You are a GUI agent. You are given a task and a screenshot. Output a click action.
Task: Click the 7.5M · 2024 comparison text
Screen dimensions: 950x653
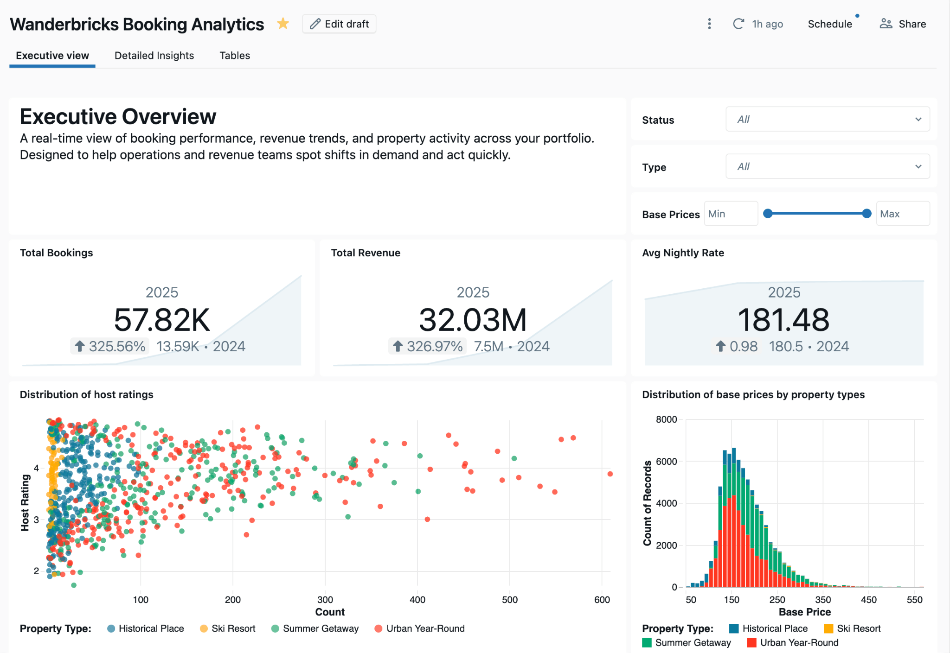512,346
